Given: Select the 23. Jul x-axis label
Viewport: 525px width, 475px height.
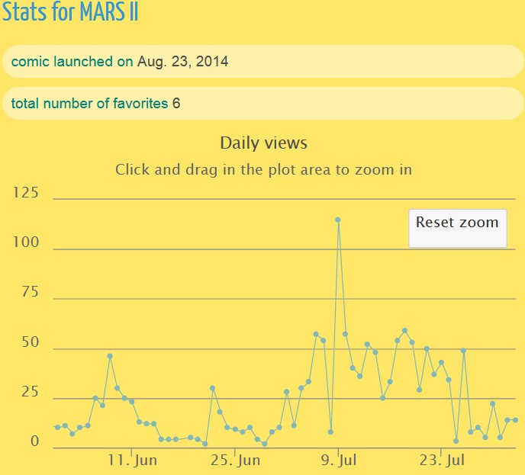Looking at the screenshot, I should pyautogui.click(x=442, y=461).
